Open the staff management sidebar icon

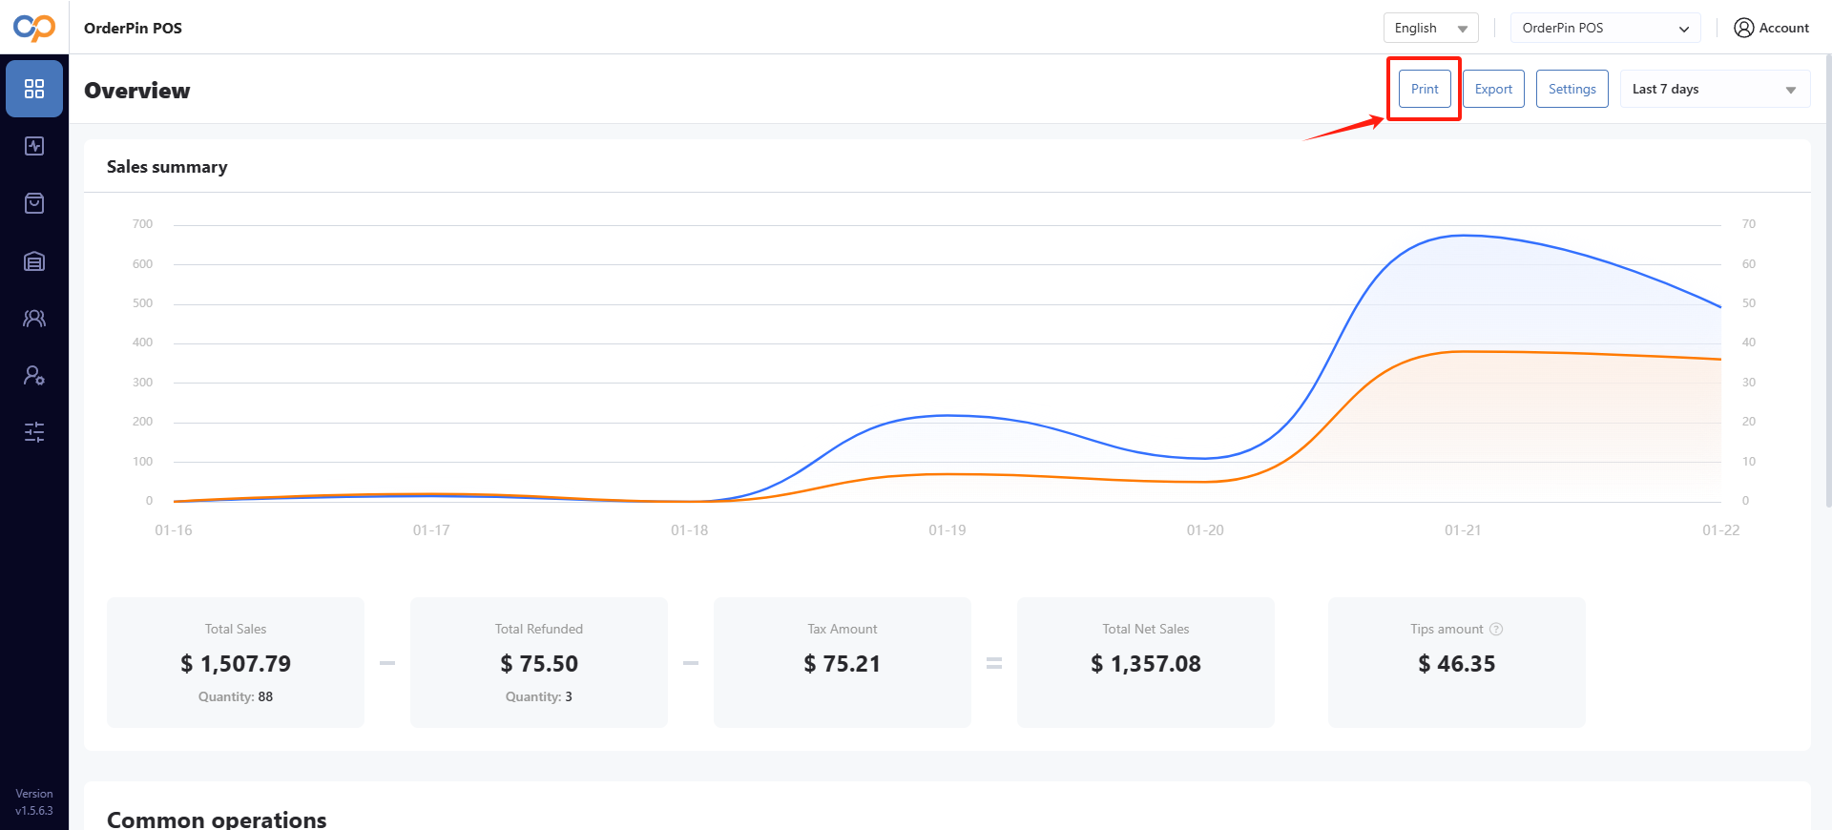click(x=34, y=376)
